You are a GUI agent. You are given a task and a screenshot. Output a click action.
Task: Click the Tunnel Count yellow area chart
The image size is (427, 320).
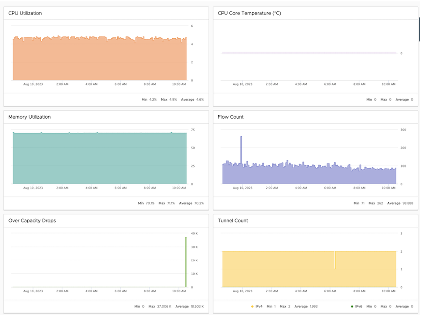[x=308, y=268]
